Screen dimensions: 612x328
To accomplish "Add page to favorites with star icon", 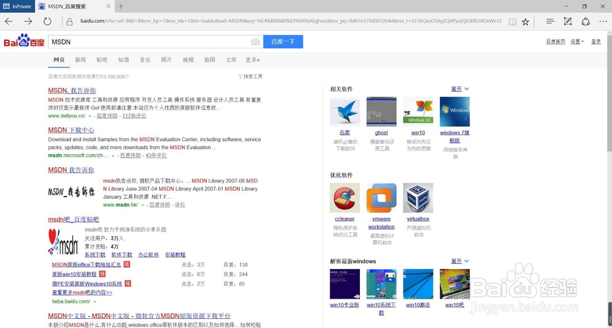I will pyautogui.click(x=525, y=22).
